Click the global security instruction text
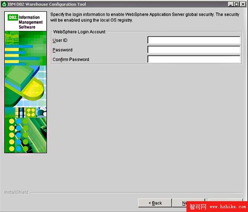Viewport: 248px width, 212px height. [x=145, y=17]
